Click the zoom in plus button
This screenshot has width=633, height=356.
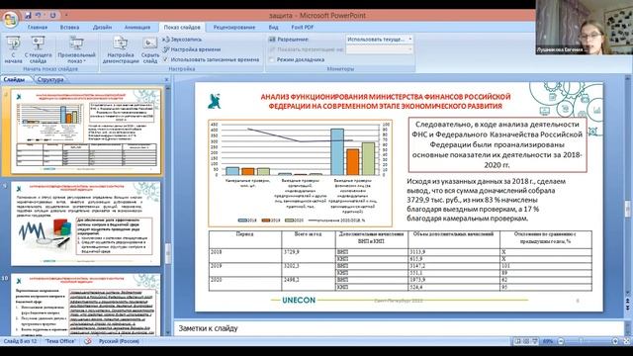click(615, 341)
